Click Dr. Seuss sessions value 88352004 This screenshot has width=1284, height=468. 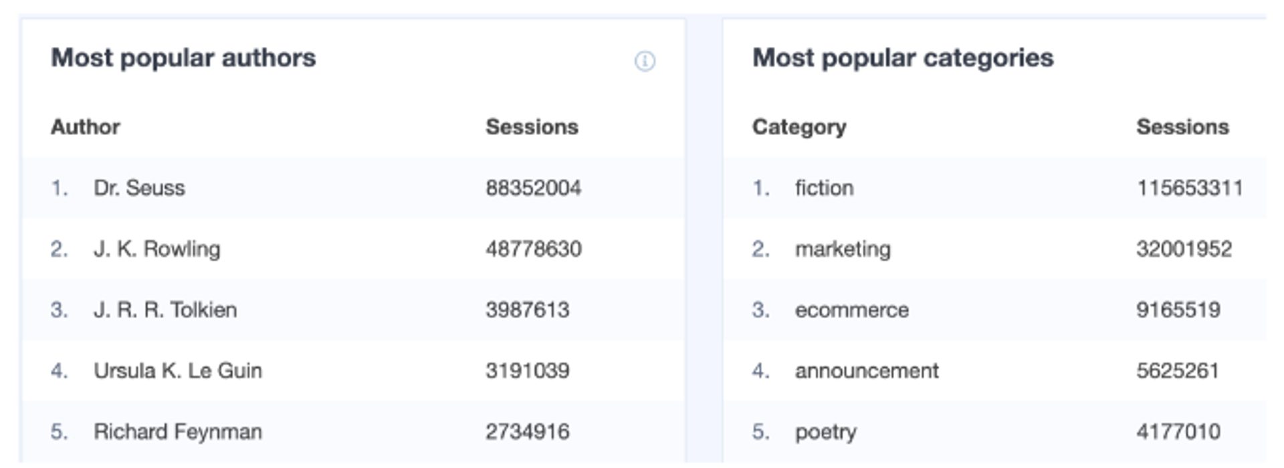pyautogui.click(x=533, y=188)
